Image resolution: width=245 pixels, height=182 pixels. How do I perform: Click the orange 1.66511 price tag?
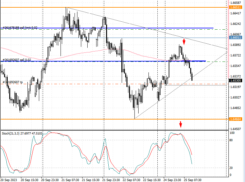(x=235, y=7)
